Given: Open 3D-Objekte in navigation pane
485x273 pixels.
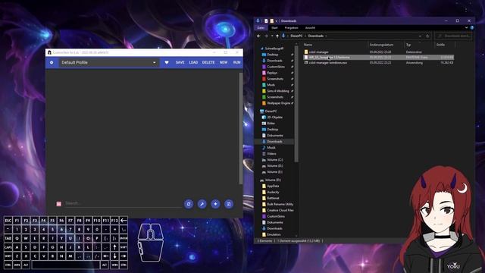Looking at the screenshot, I should (x=274, y=118).
